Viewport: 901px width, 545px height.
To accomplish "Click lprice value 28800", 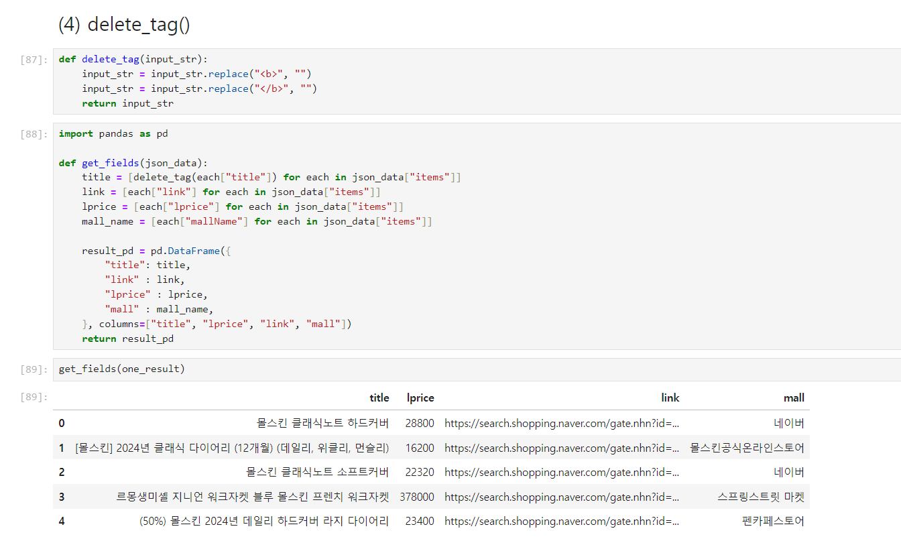I will [420, 423].
